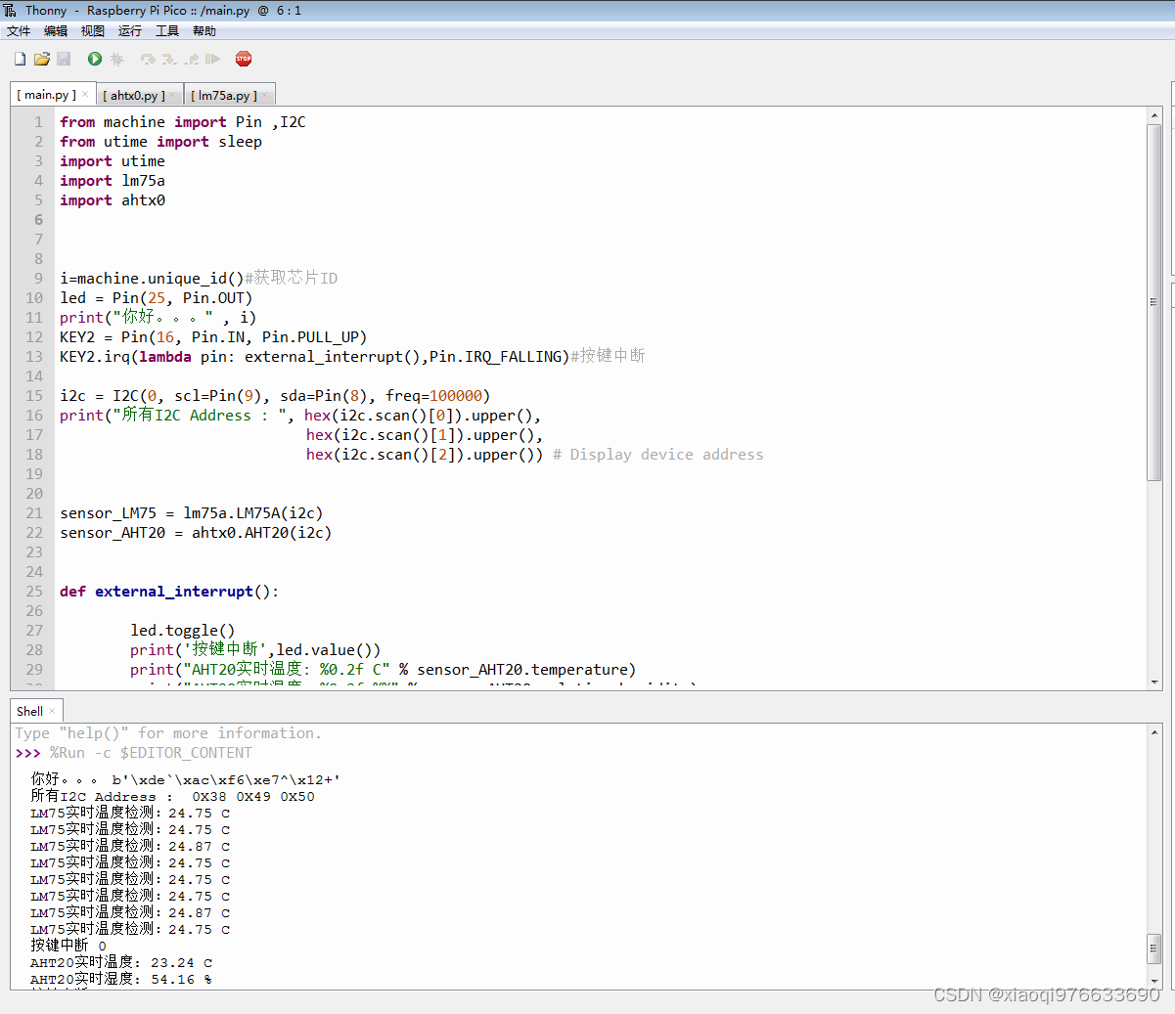Click 'from utime import sleep' line

(x=160, y=142)
